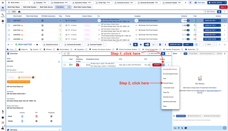Expand row 6465882 with its chevron
The width and height of the screenshot is (228, 131).
click(x=225, y=39)
